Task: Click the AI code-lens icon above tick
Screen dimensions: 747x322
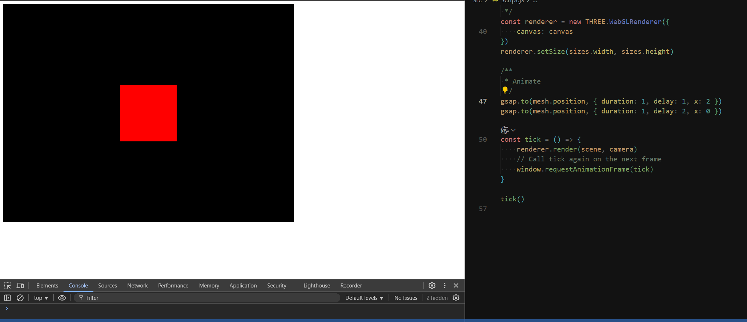Action: point(505,130)
